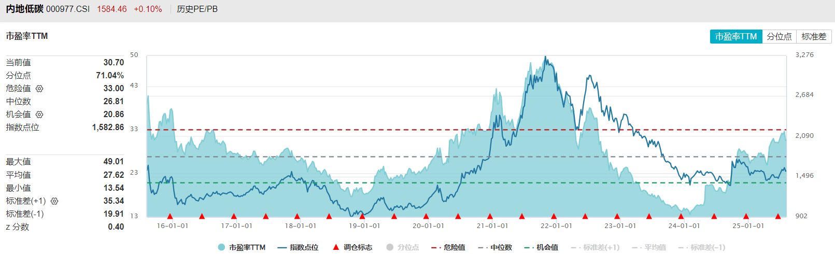The height and width of the screenshot is (254, 835).
Task: Select the 市盈率TTM tab button
Action: coord(736,36)
